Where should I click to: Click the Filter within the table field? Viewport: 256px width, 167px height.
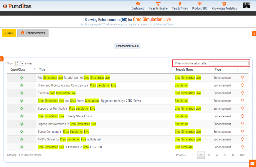point(228,63)
